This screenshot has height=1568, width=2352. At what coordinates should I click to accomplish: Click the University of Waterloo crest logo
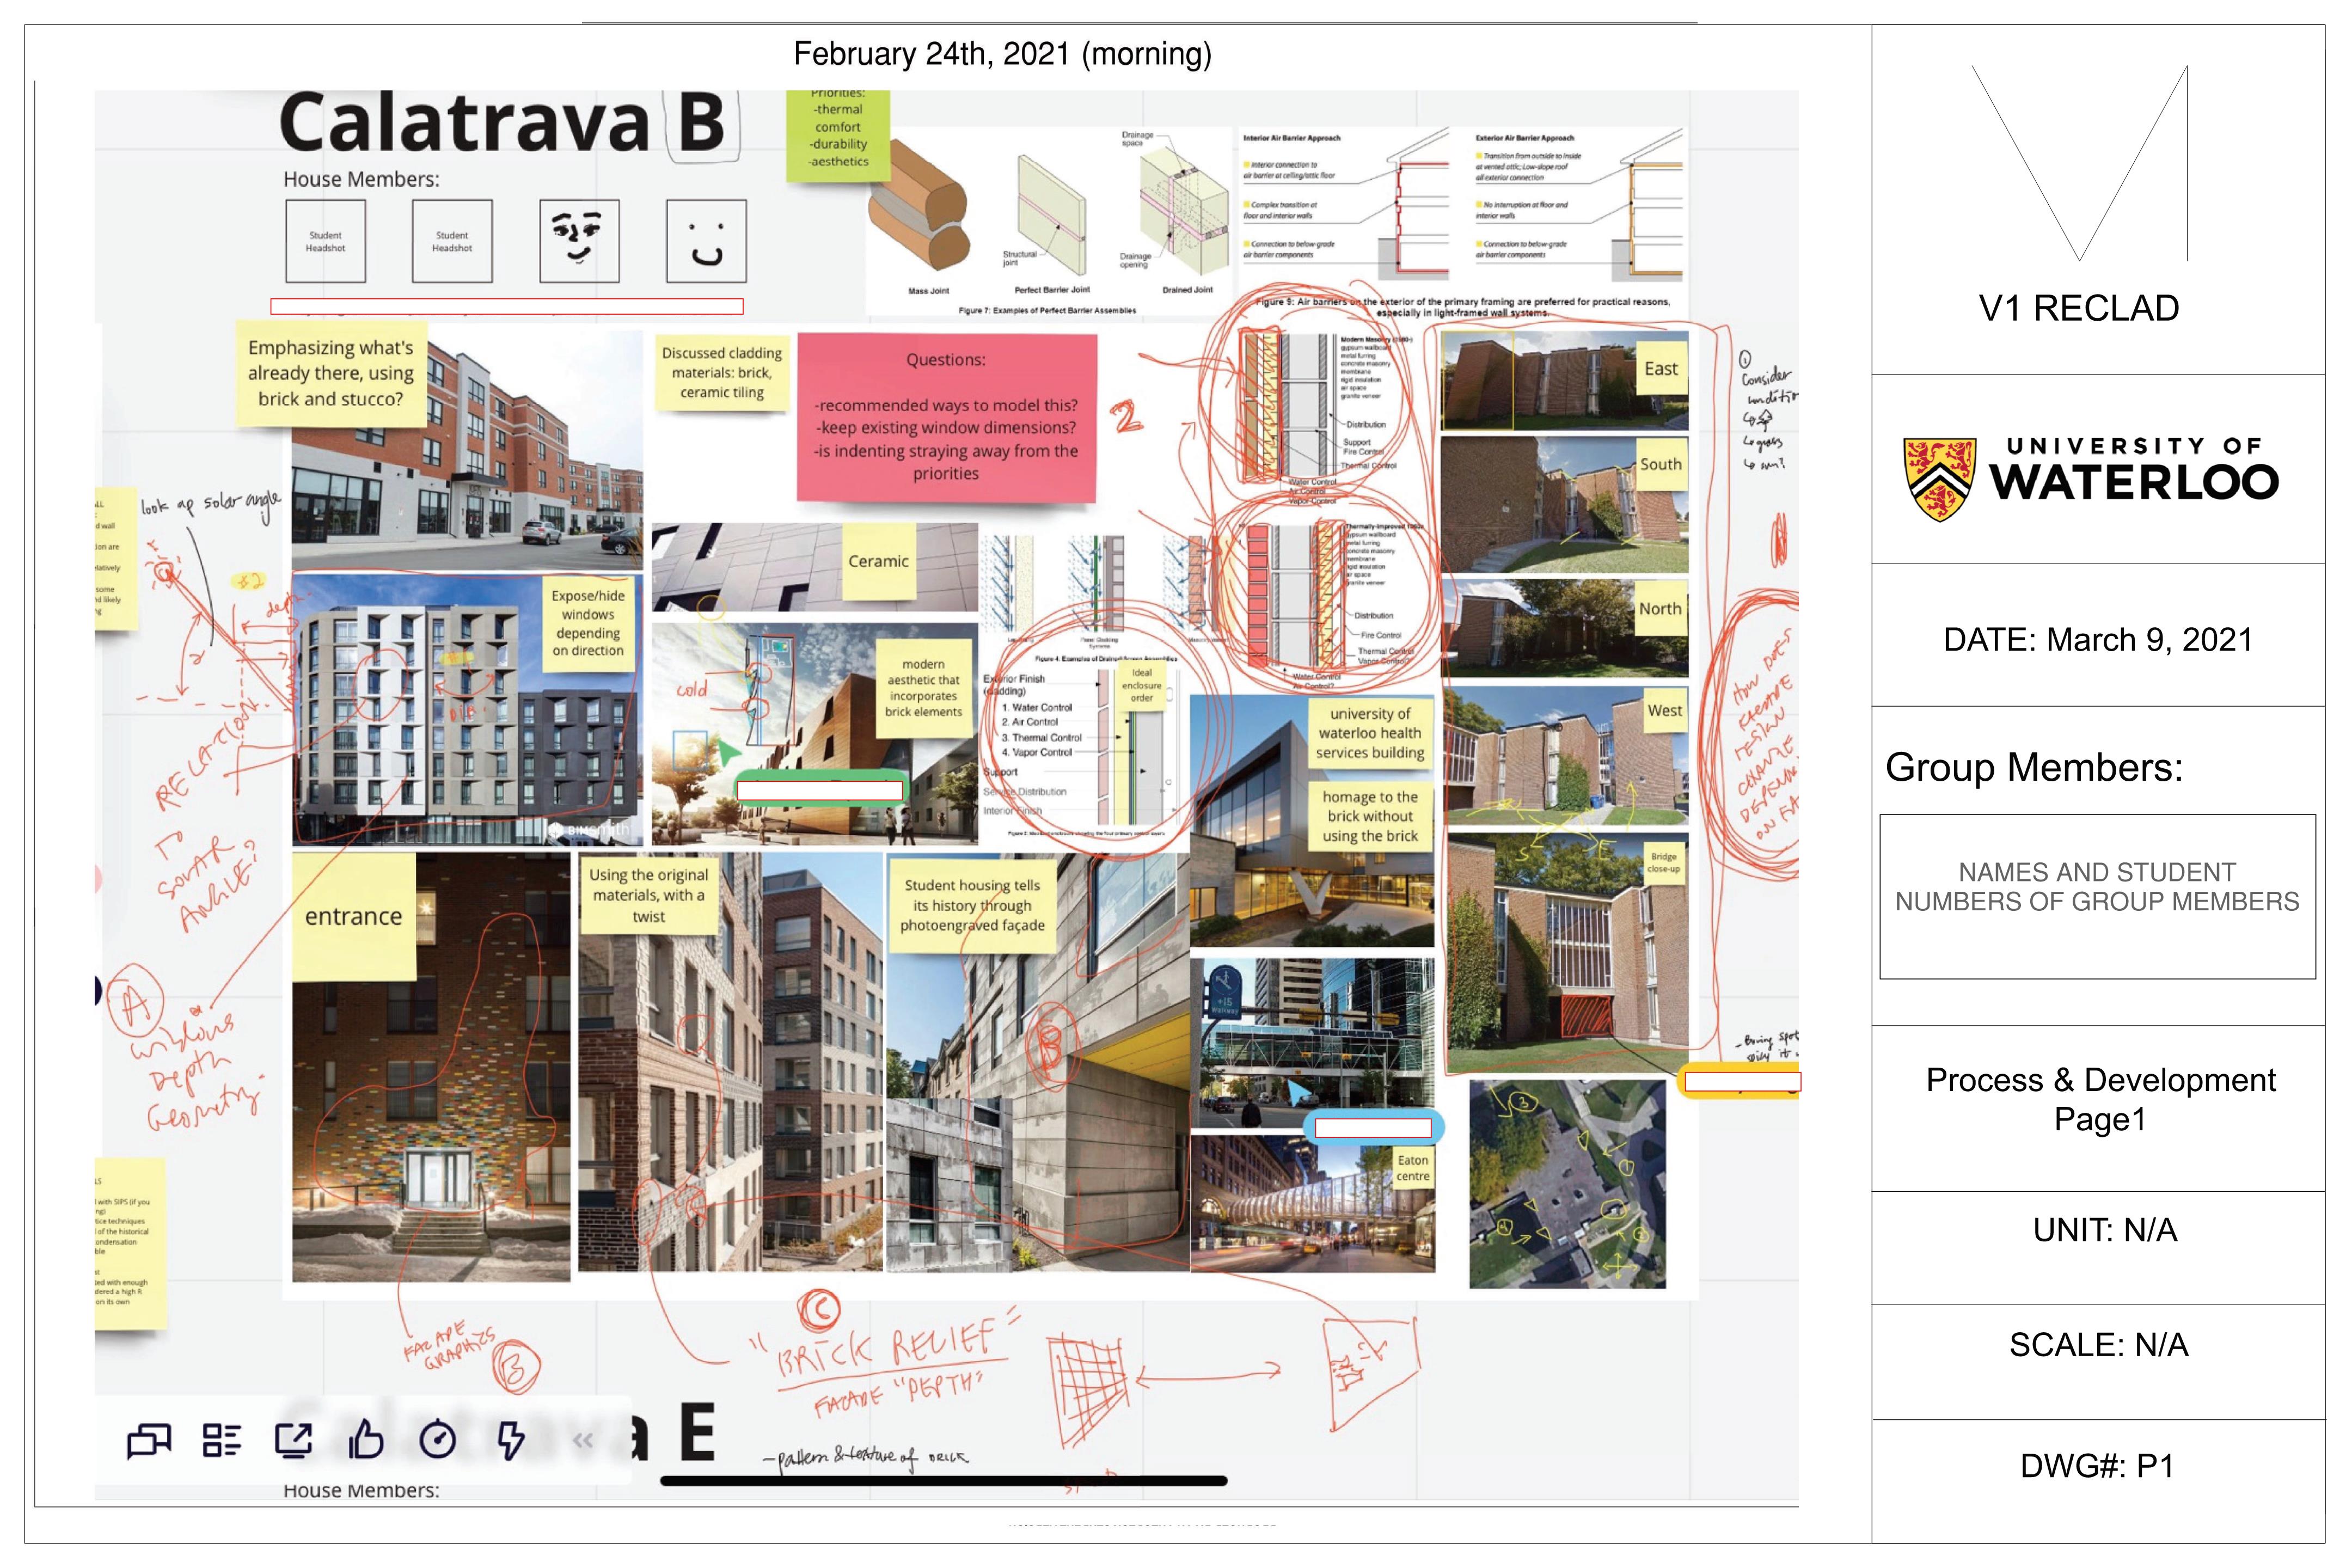1939,479
